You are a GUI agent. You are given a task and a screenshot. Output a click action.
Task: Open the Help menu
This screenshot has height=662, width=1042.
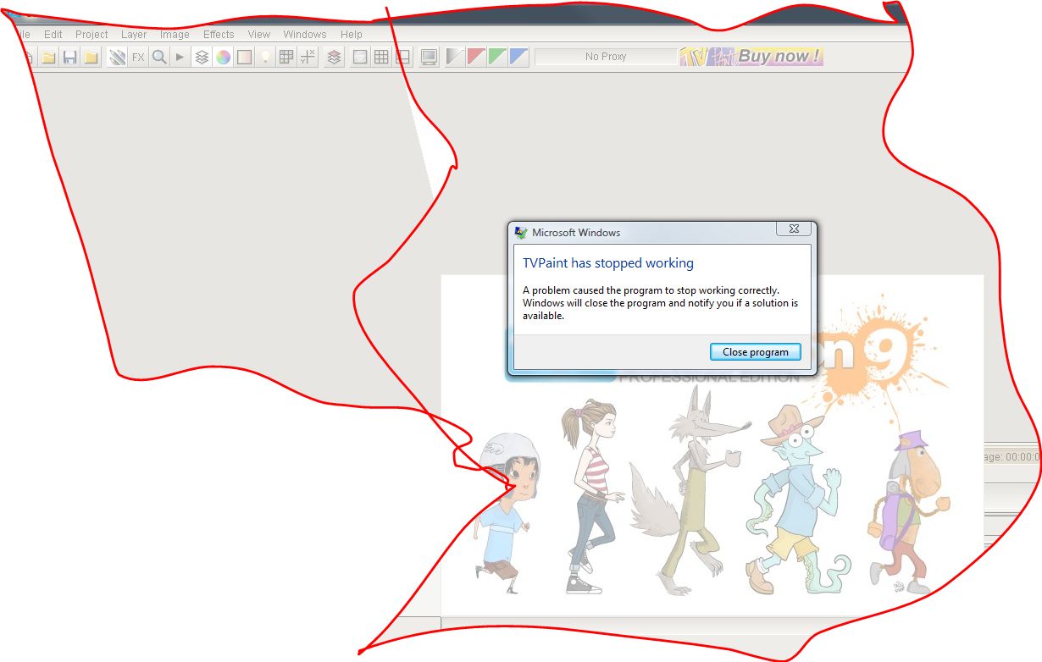point(352,35)
